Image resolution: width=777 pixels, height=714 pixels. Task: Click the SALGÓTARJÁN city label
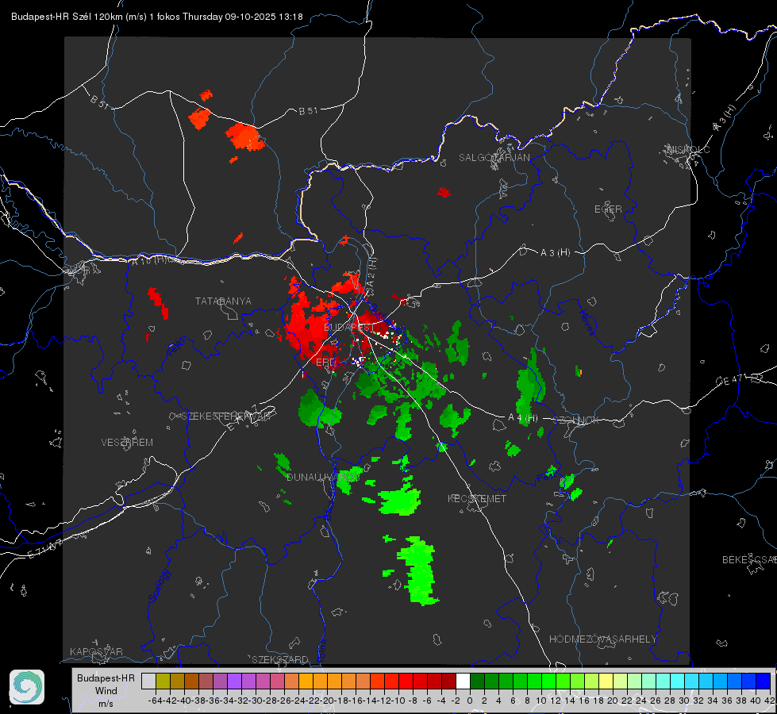point(494,158)
